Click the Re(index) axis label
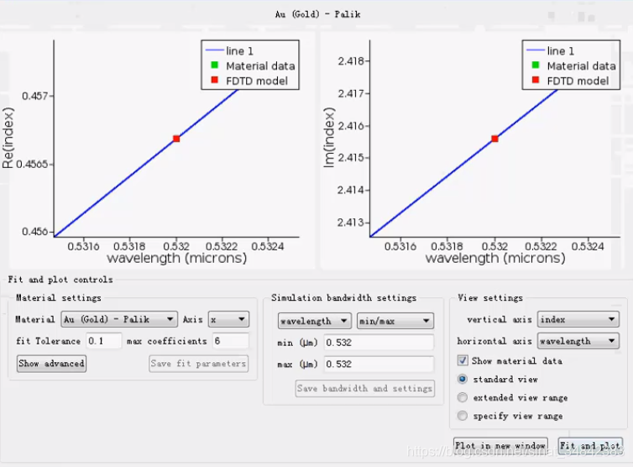Image resolution: width=633 pixels, height=467 pixels. point(8,138)
